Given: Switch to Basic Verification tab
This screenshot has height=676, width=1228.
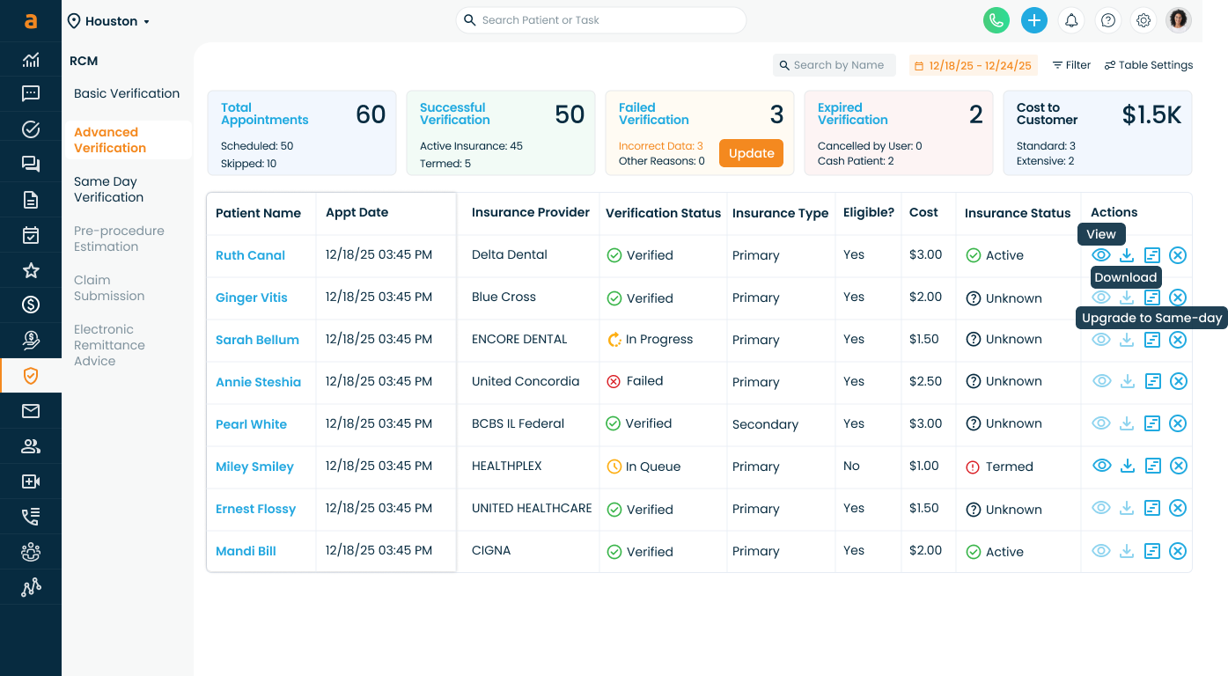Looking at the screenshot, I should coord(127,93).
